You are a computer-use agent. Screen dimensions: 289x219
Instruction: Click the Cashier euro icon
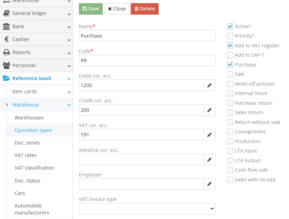pyautogui.click(x=6, y=39)
